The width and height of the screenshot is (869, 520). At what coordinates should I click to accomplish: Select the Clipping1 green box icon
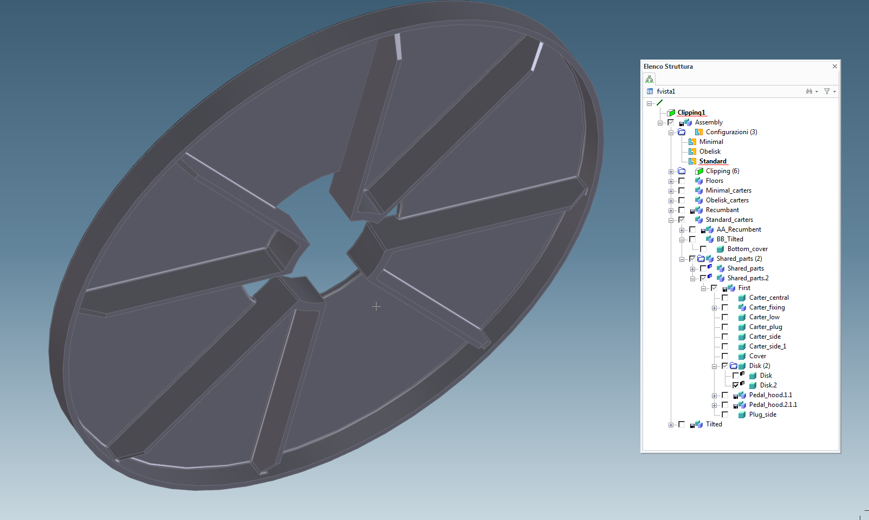click(671, 113)
